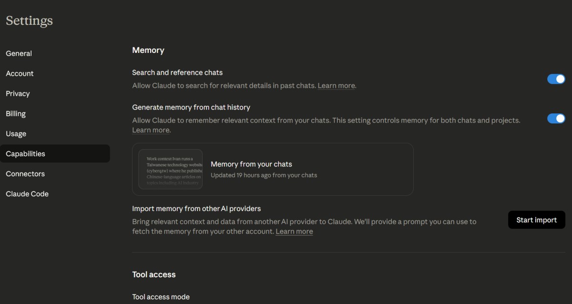The width and height of the screenshot is (572, 304).
Task: Click the Import memory from other AI providers title
Action: 196,208
